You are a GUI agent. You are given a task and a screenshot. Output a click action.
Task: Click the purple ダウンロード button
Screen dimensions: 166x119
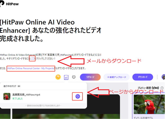142,77
